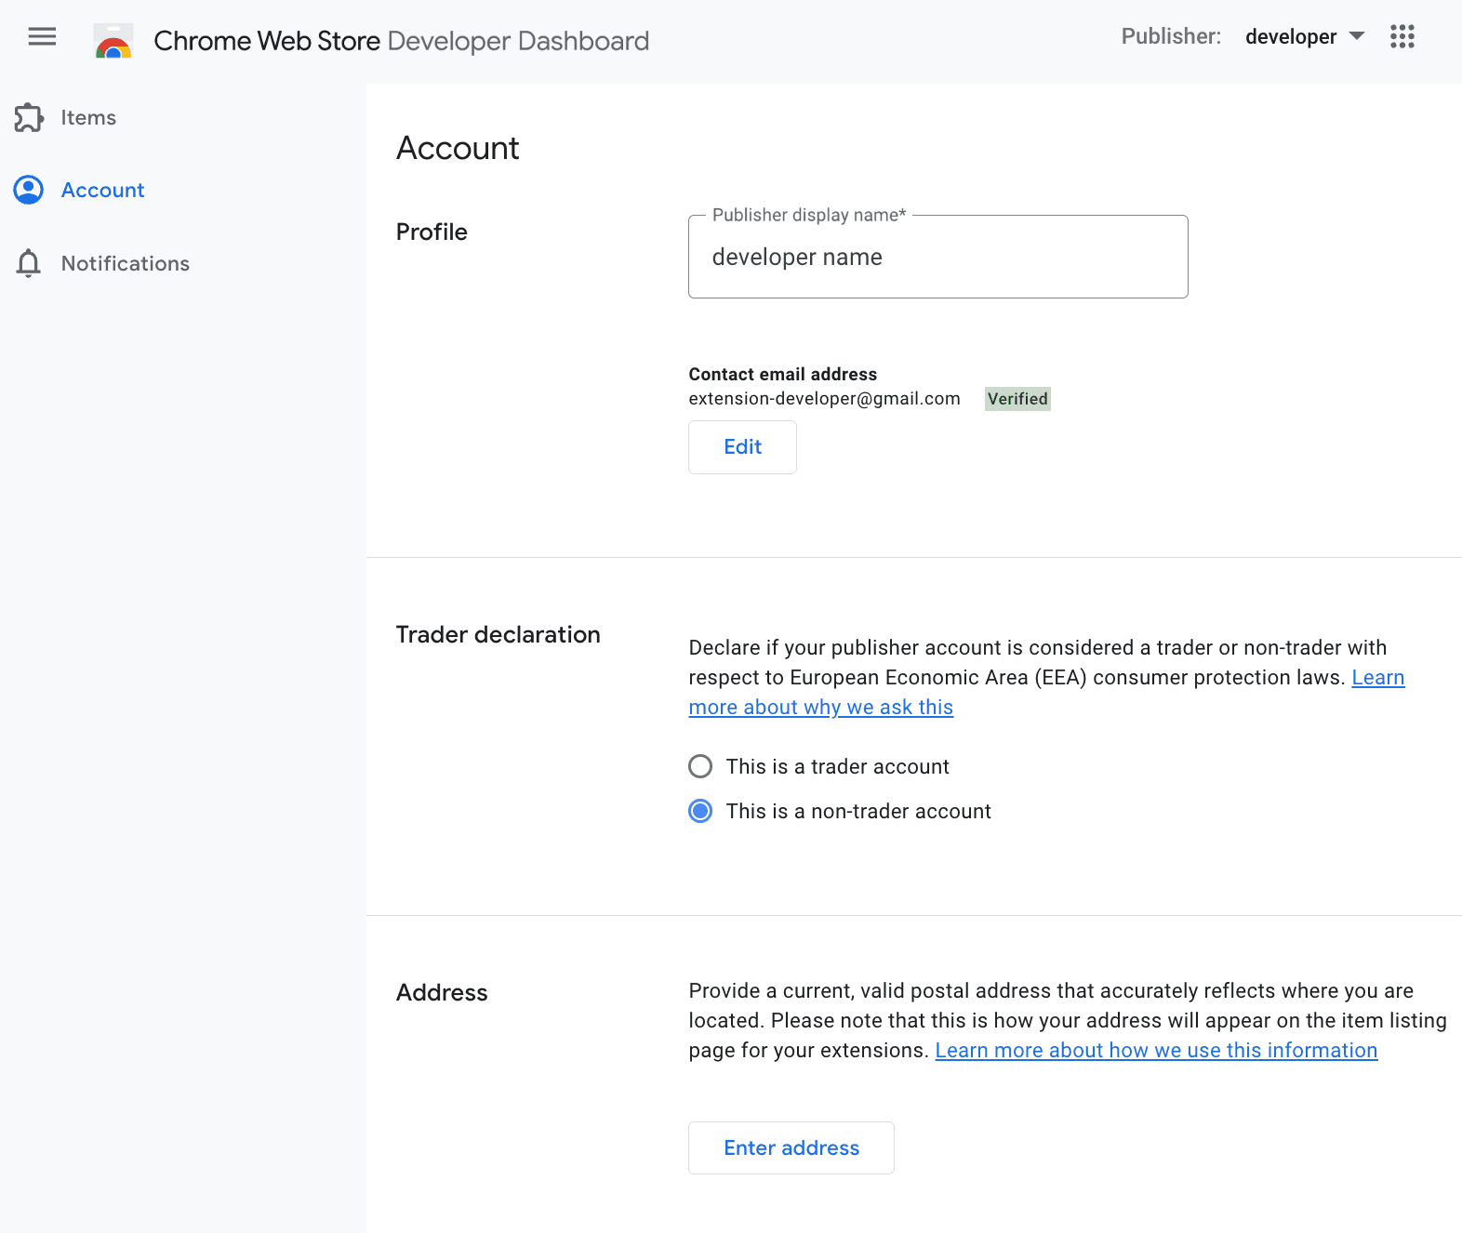Click the Notifications bell icon

tap(29, 264)
